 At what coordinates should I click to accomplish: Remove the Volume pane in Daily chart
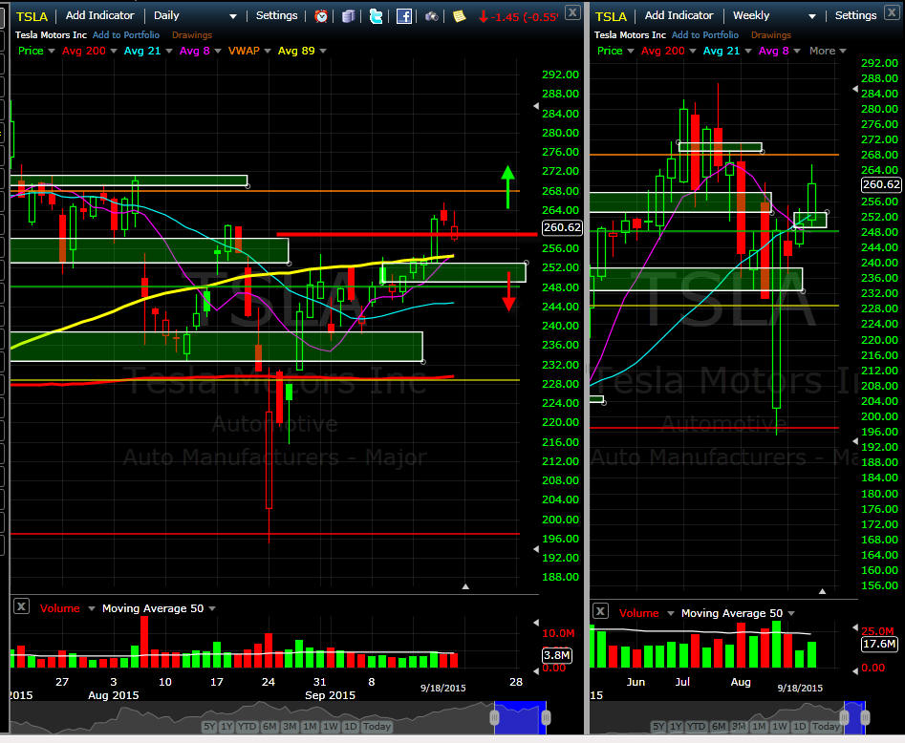click(21, 606)
